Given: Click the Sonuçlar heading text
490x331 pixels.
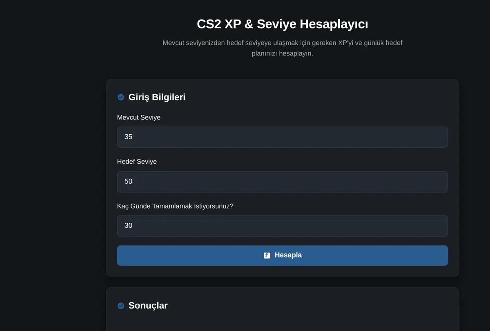Looking at the screenshot, I should (x=148, y=305).
